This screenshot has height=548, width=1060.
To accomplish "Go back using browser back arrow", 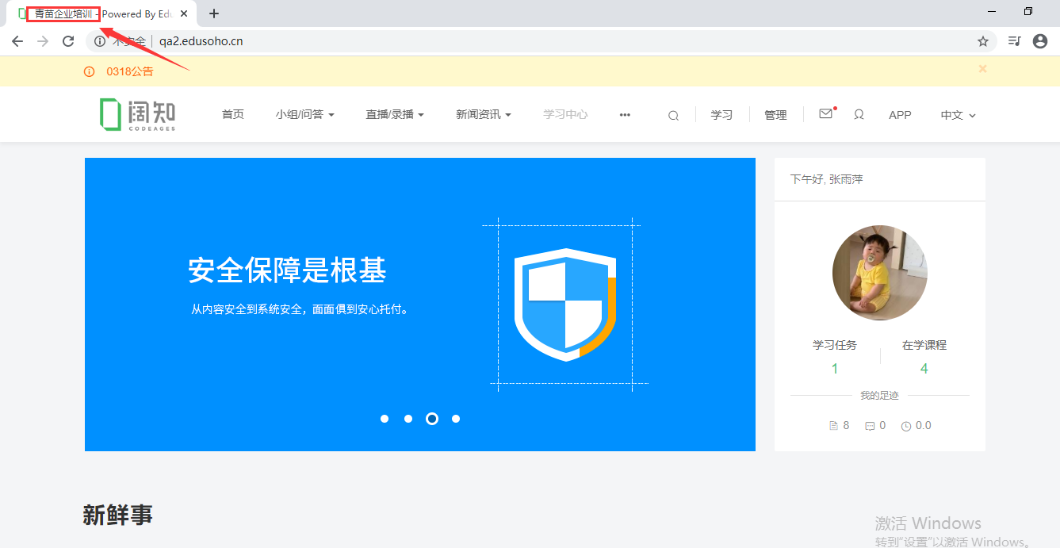I will (17, 41).
